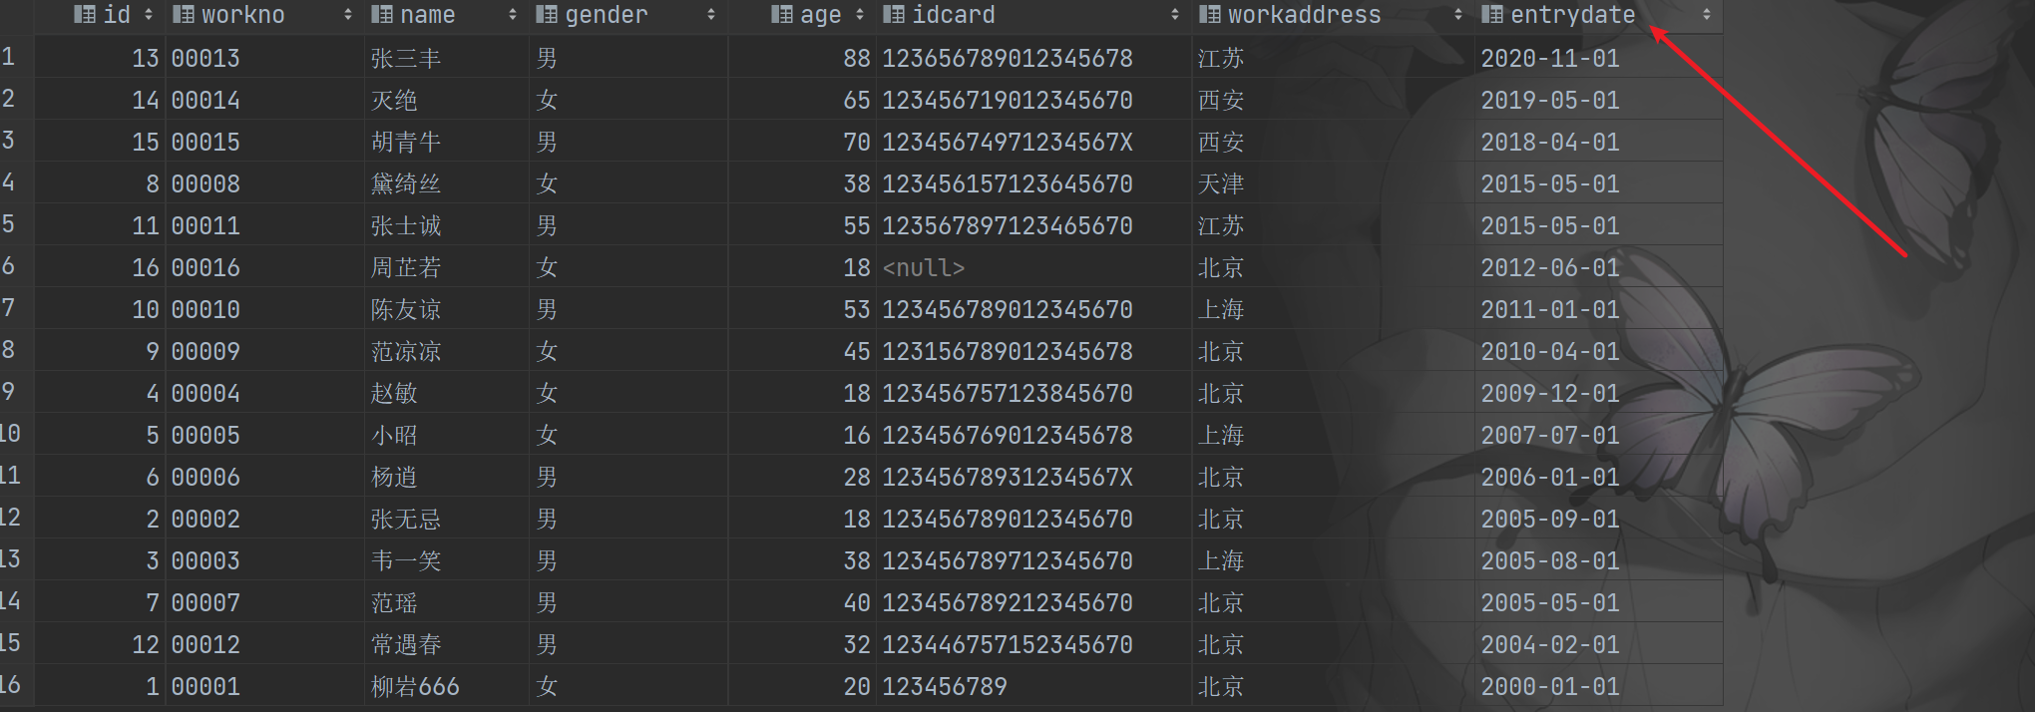Select the gender column header label
Image resolution: width=2035 pixels, height=712 pixels.
pos(607,15)
